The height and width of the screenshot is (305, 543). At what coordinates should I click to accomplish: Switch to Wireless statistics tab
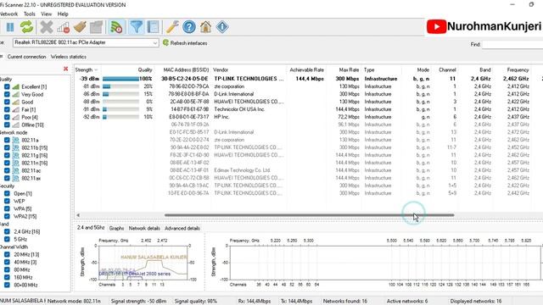[68, 57]
